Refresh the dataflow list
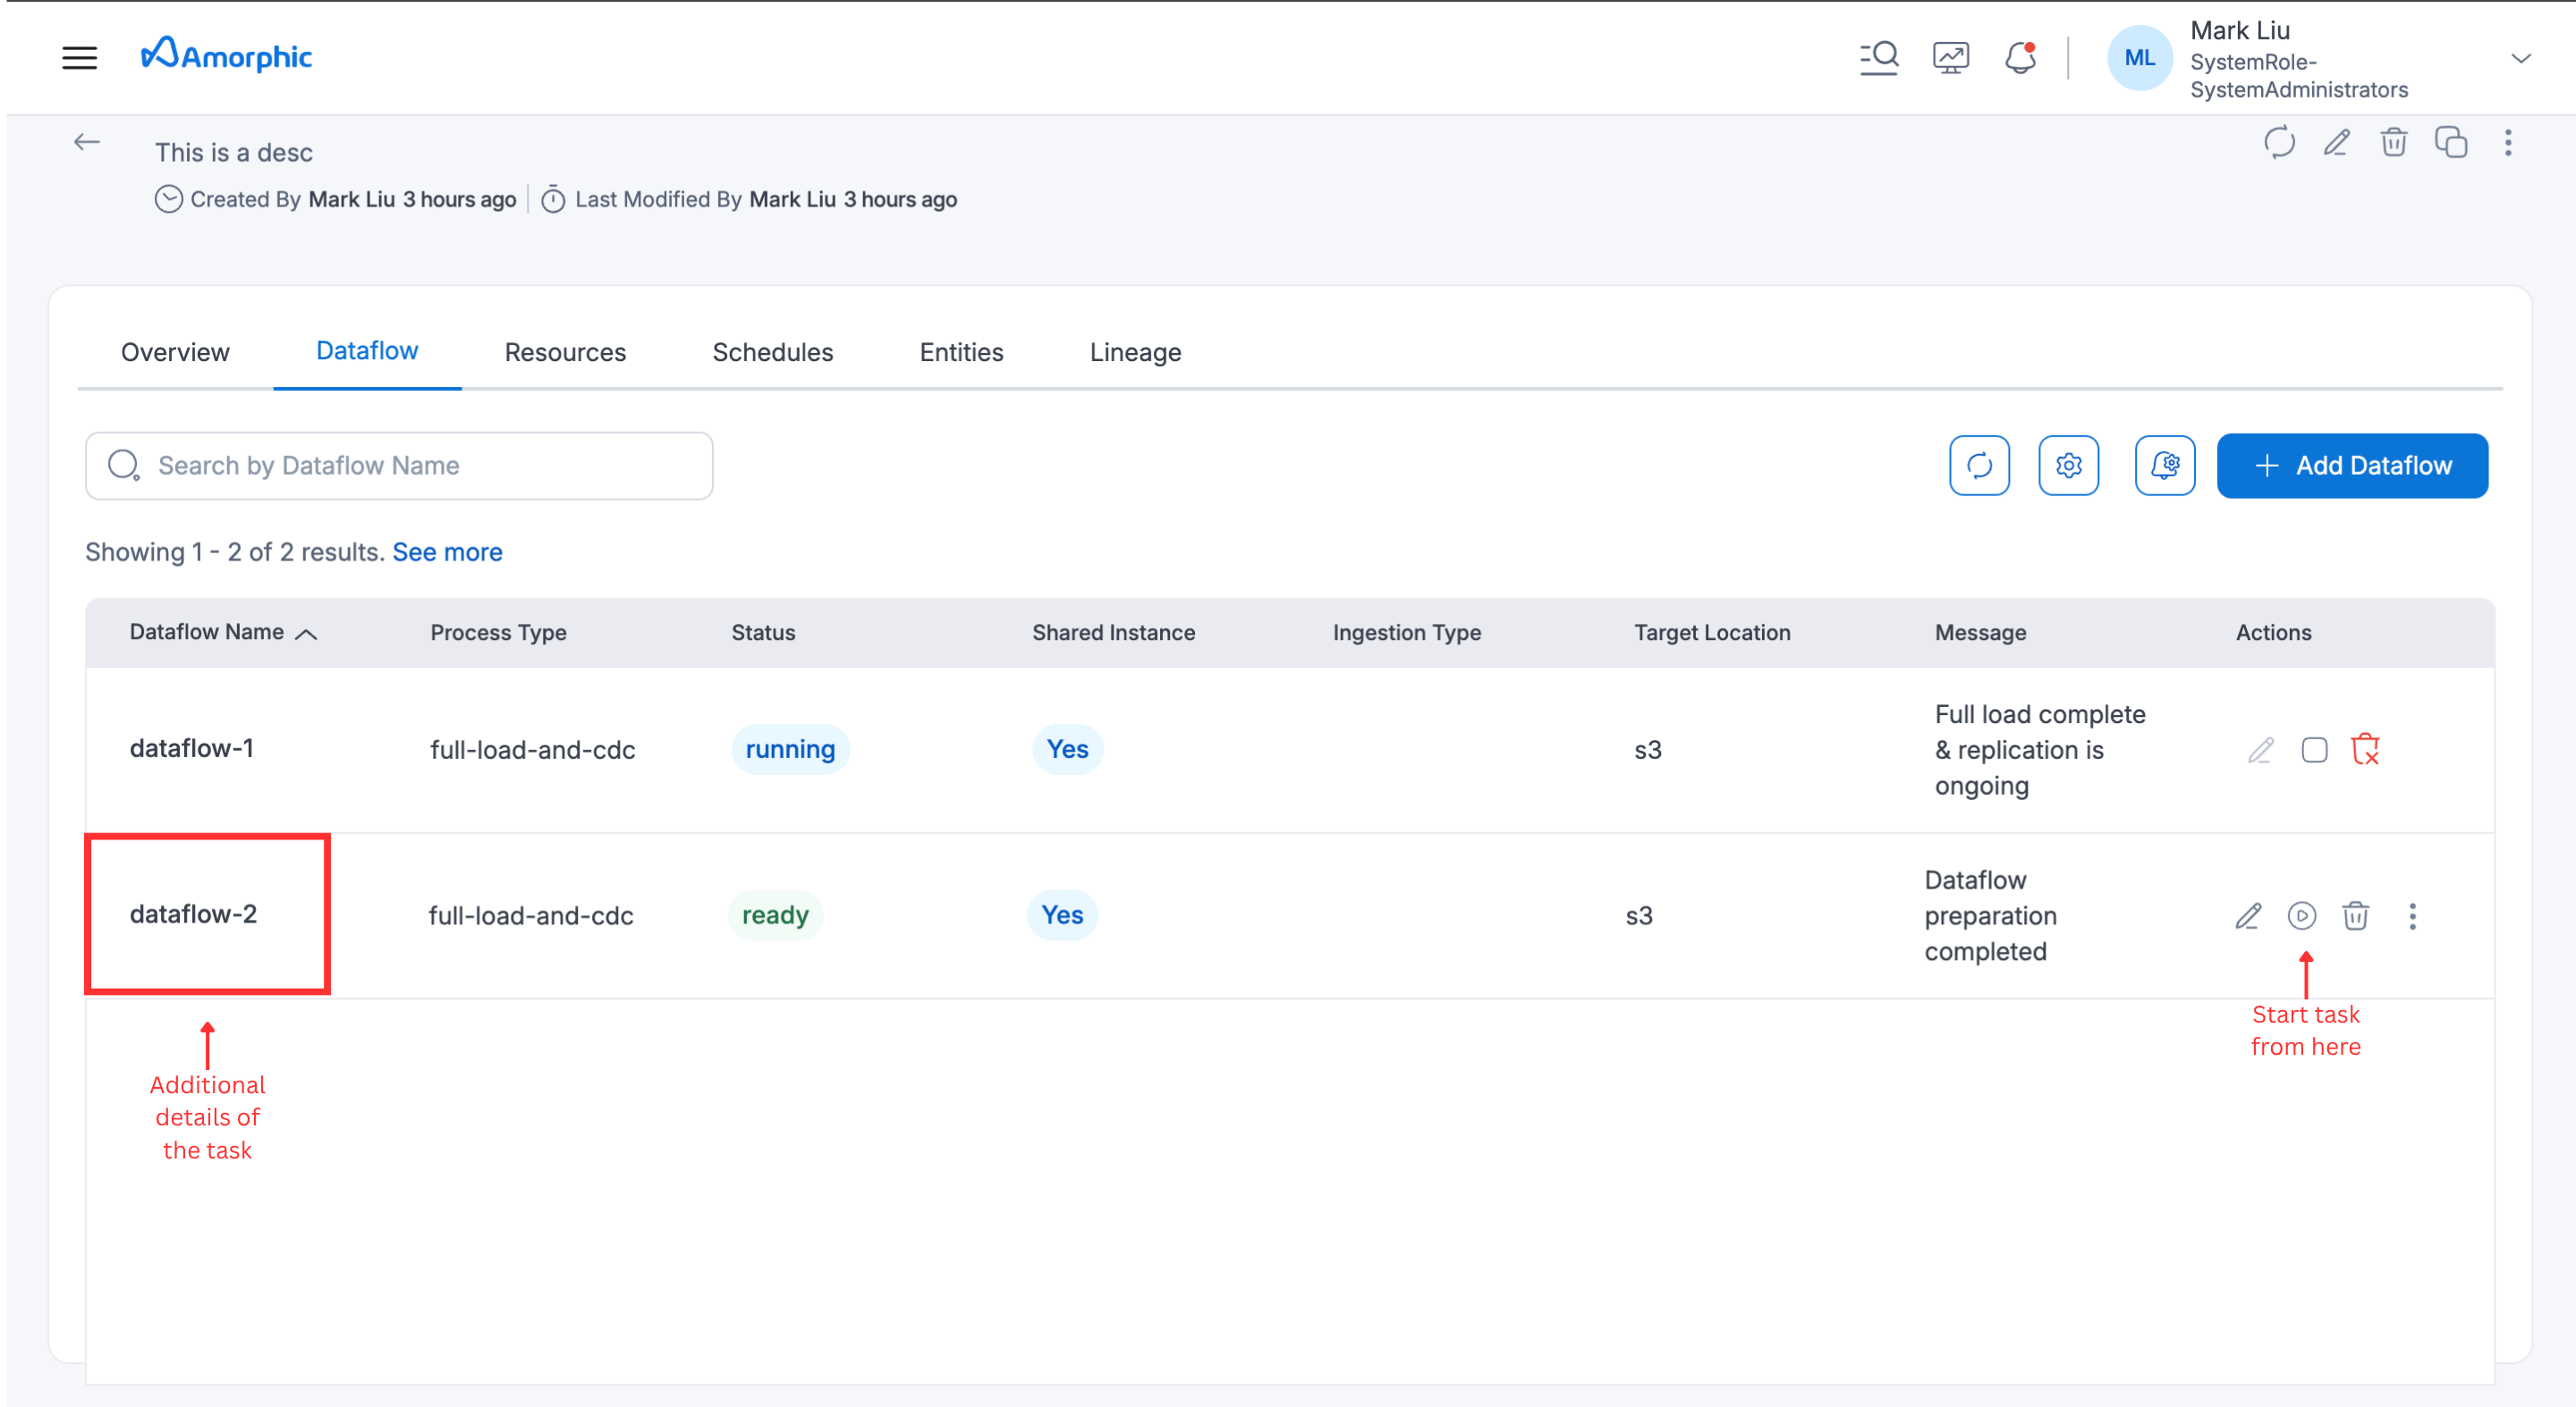 click(1979, 465)
